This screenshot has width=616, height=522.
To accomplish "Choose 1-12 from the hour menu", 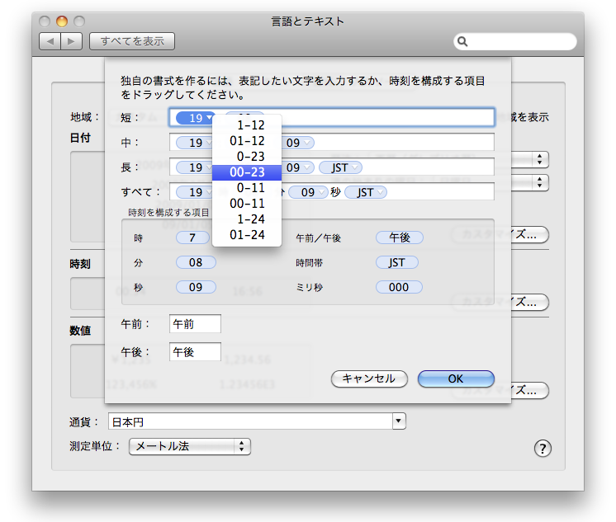I will [247, 125].
